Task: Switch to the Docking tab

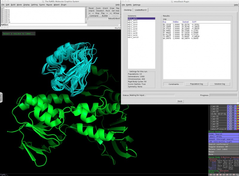Action: pos(128,10)
